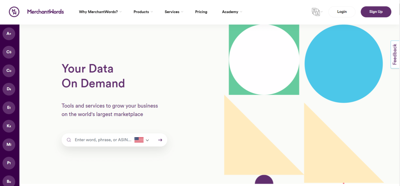400x186 pixels.
Task: Click the Login button
Action: coord(342,12)
